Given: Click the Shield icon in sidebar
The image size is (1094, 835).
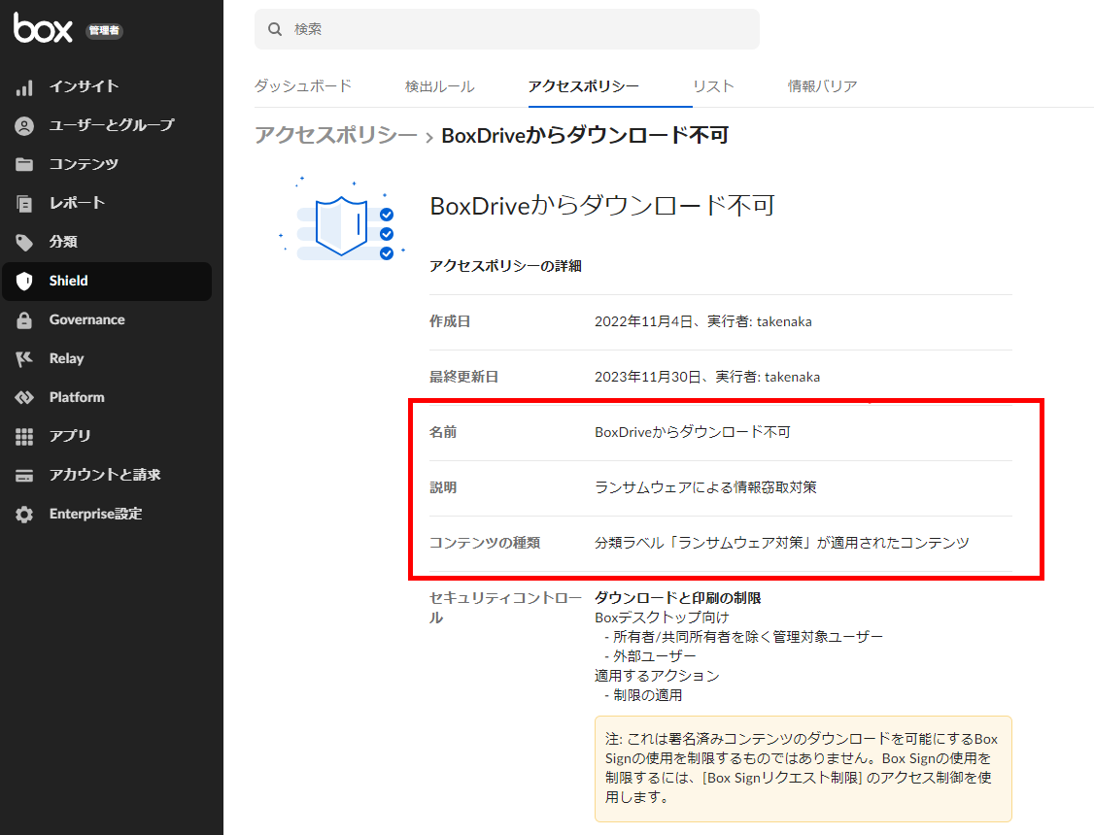Looking at the screenshot, I should click(24, 281).
